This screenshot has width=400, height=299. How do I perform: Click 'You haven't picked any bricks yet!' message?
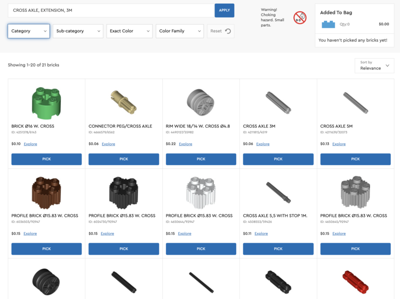[353, 41]
